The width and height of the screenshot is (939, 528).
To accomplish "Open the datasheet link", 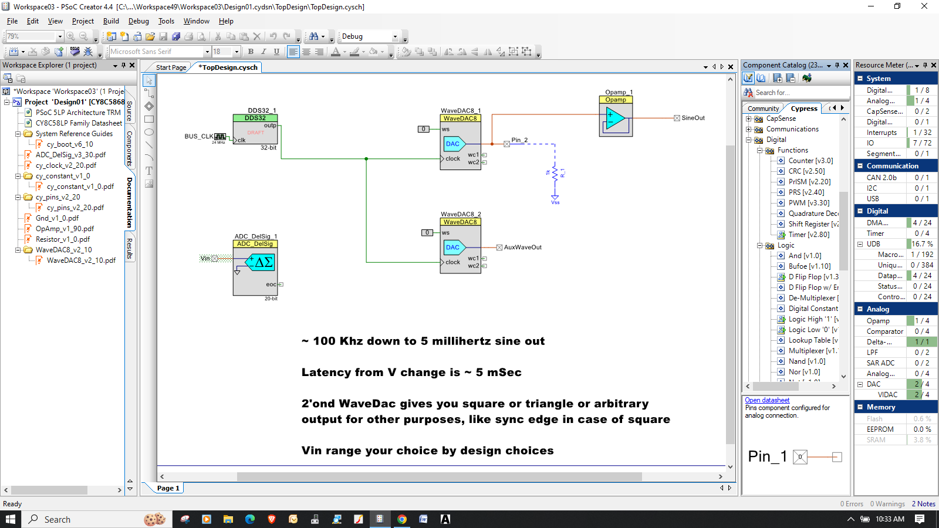I will pyautogui.click(x=767, y=400).
